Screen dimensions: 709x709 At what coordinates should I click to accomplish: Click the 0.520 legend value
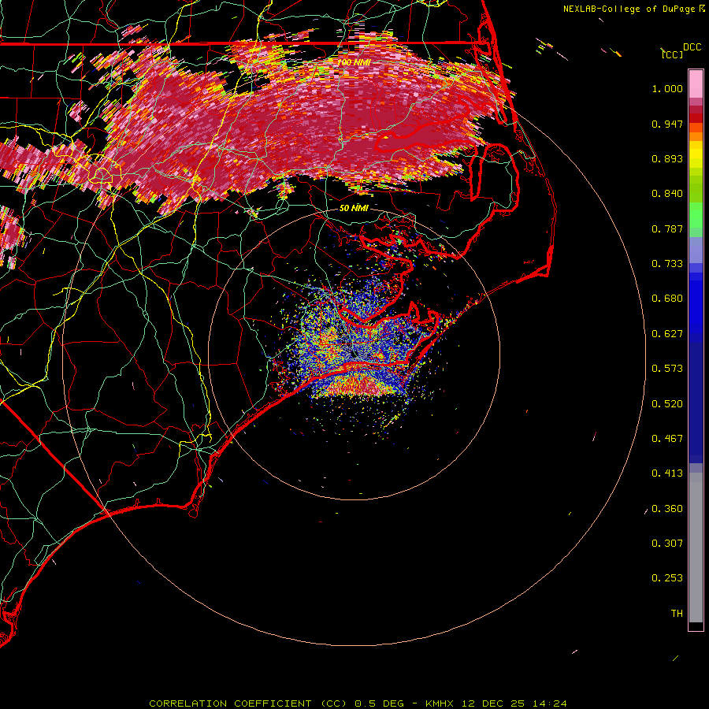click(x=667, y=404)
